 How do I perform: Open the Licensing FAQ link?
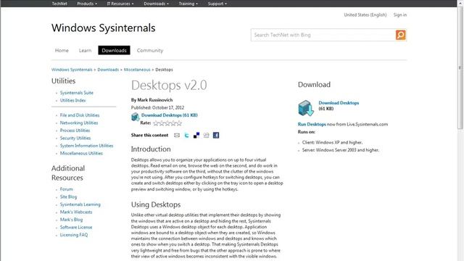pyautogui.click(x=74, y=235)
